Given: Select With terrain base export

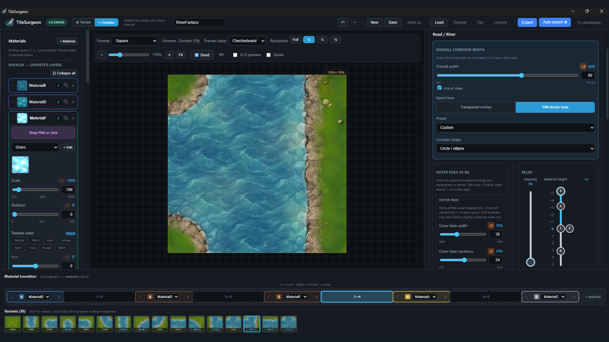Looking at the screenshot, I should tap(555, 107).
